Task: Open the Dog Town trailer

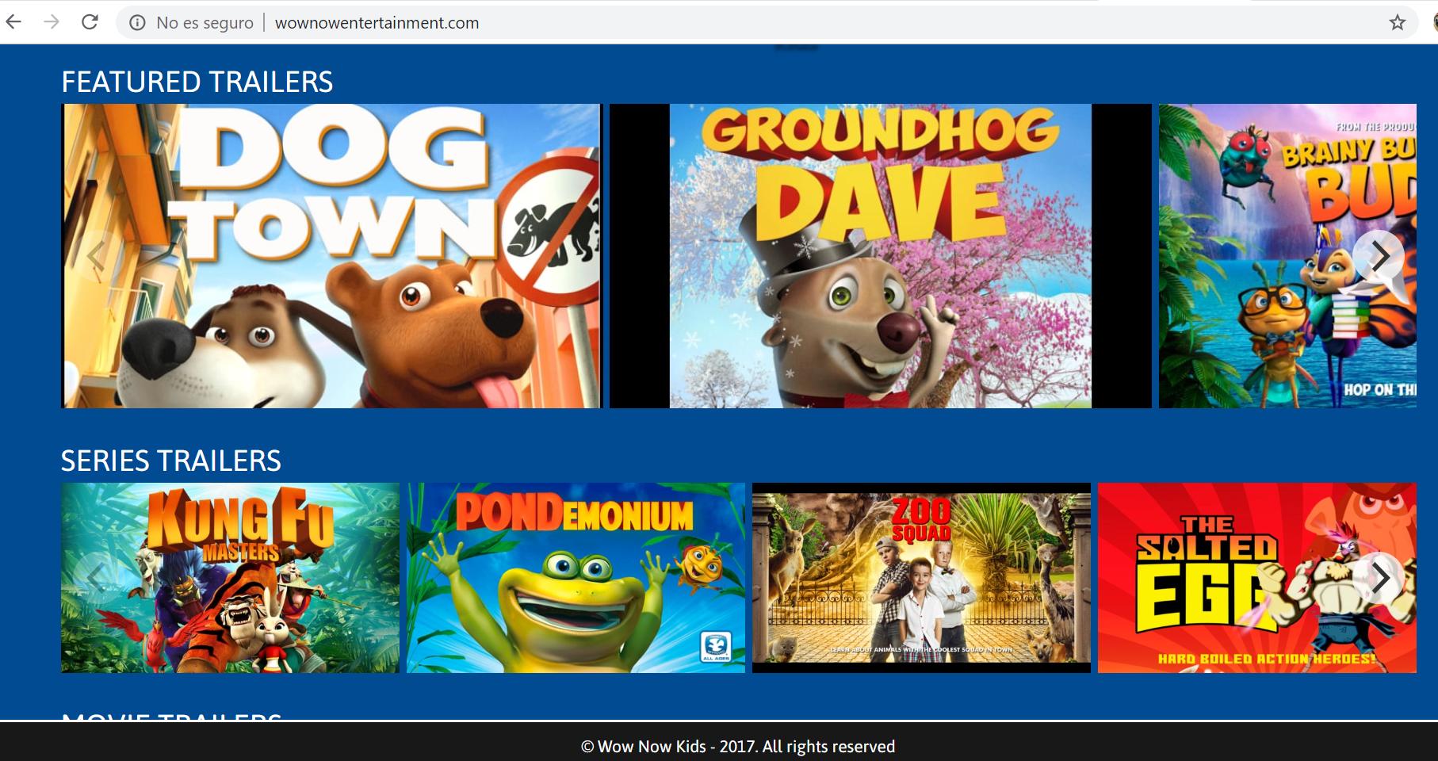Action: point(331,256)
